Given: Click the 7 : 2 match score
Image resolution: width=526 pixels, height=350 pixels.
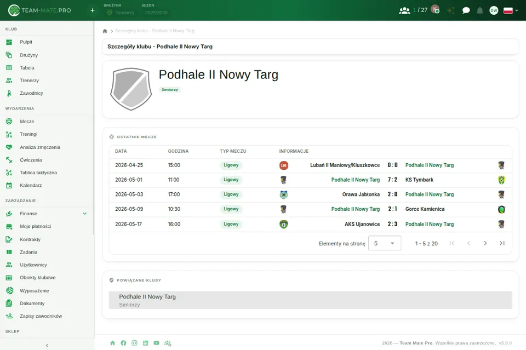Looking at the screenshot, I should click(392, 180).
